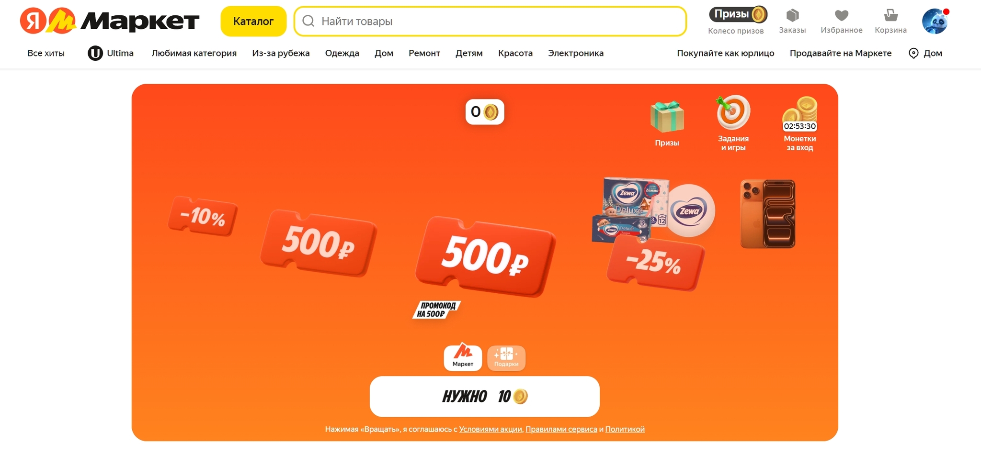This screenshot has width=981, height=454.
Task: Switch to the Маркет wheel tab
Action: pyautogui.click(x=463, y=357)
